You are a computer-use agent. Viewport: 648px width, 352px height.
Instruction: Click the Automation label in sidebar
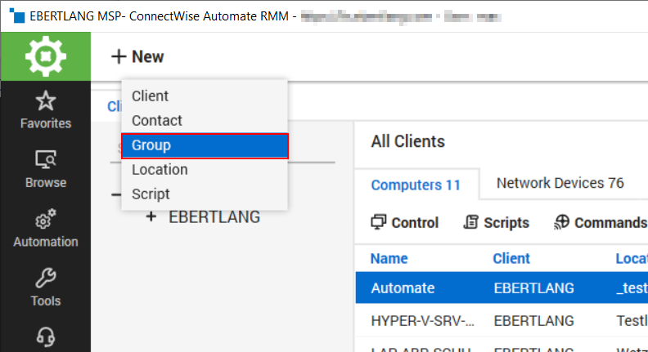click(x=46, y=242)
